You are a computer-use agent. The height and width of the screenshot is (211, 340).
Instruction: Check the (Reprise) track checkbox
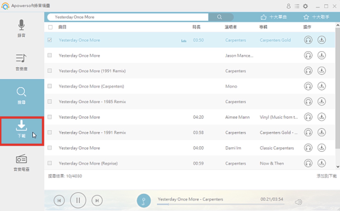[x=49, y=163]
